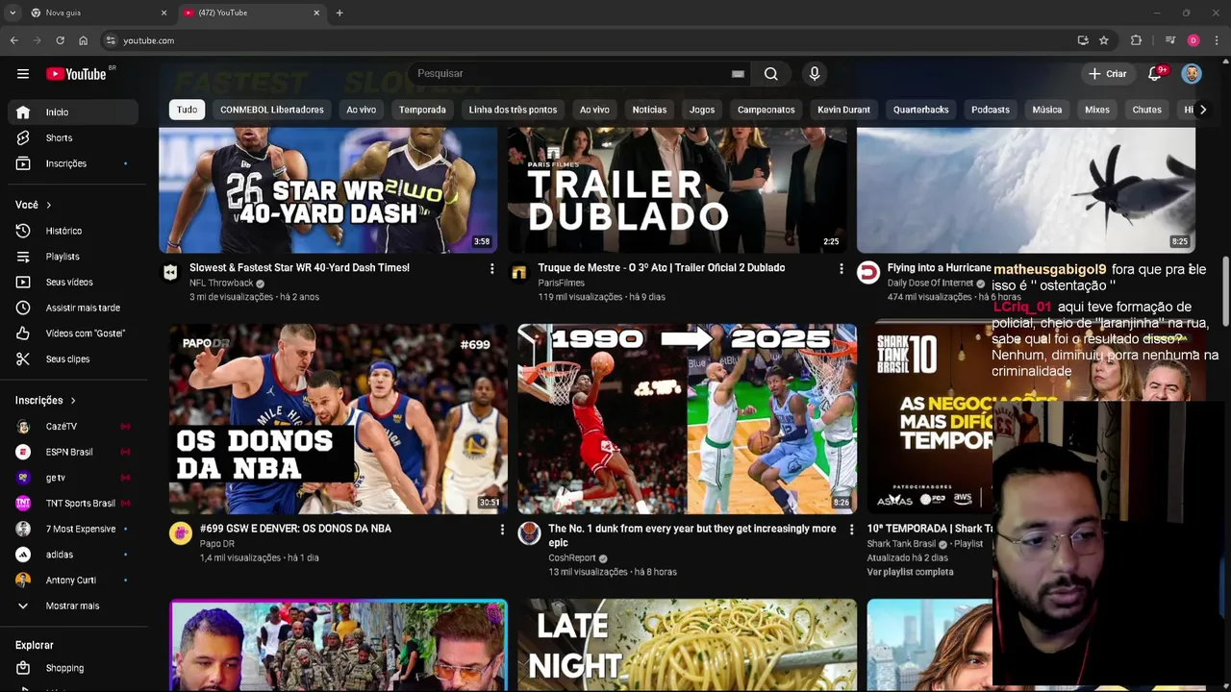Viewport: 1231px width, 692px height.
Task: Open the ESPN Brasil channel subscription
Action: (73, 452)
